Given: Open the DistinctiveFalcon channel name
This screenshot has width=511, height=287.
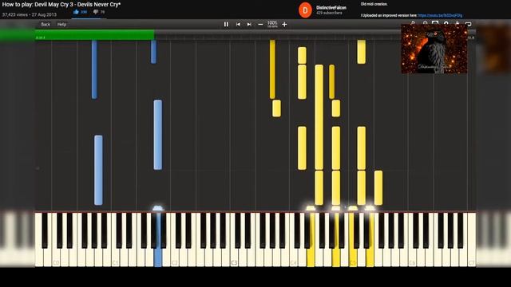Looking at the screenshot, I should coord(331,7).
